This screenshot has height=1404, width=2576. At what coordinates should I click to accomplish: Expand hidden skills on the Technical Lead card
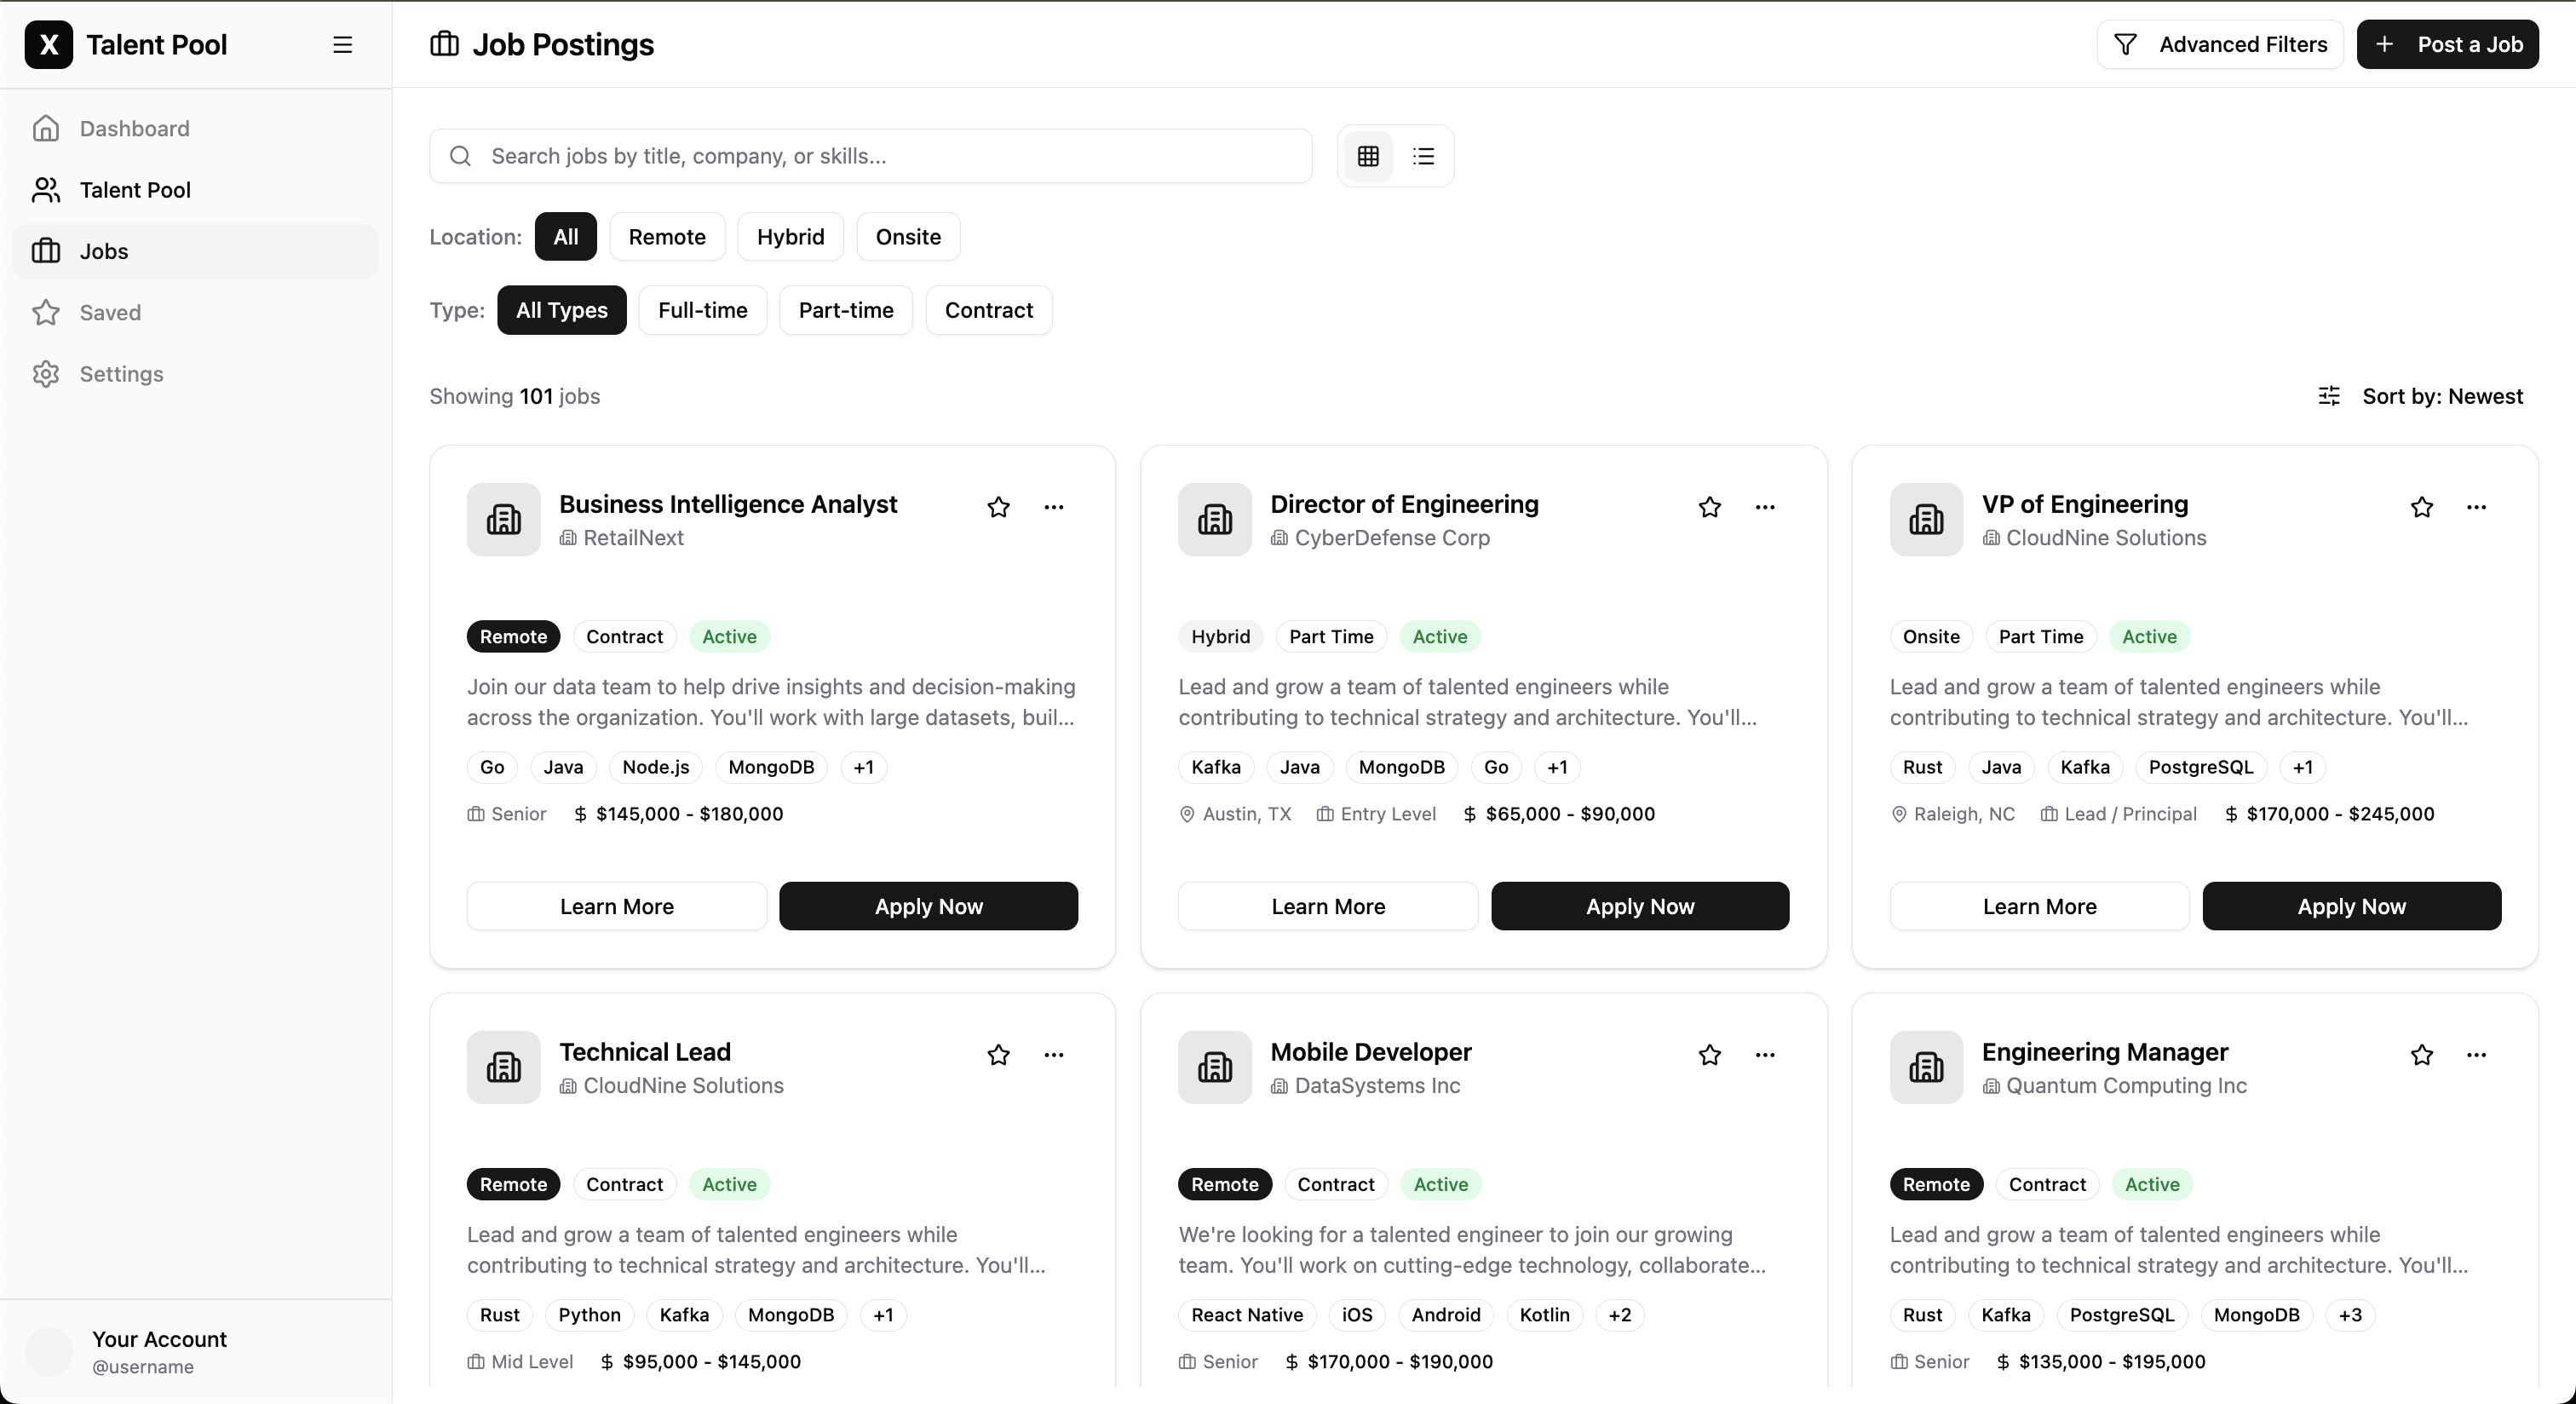(883, 1315)
